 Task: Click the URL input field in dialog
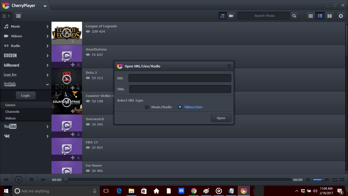point(180,78)
